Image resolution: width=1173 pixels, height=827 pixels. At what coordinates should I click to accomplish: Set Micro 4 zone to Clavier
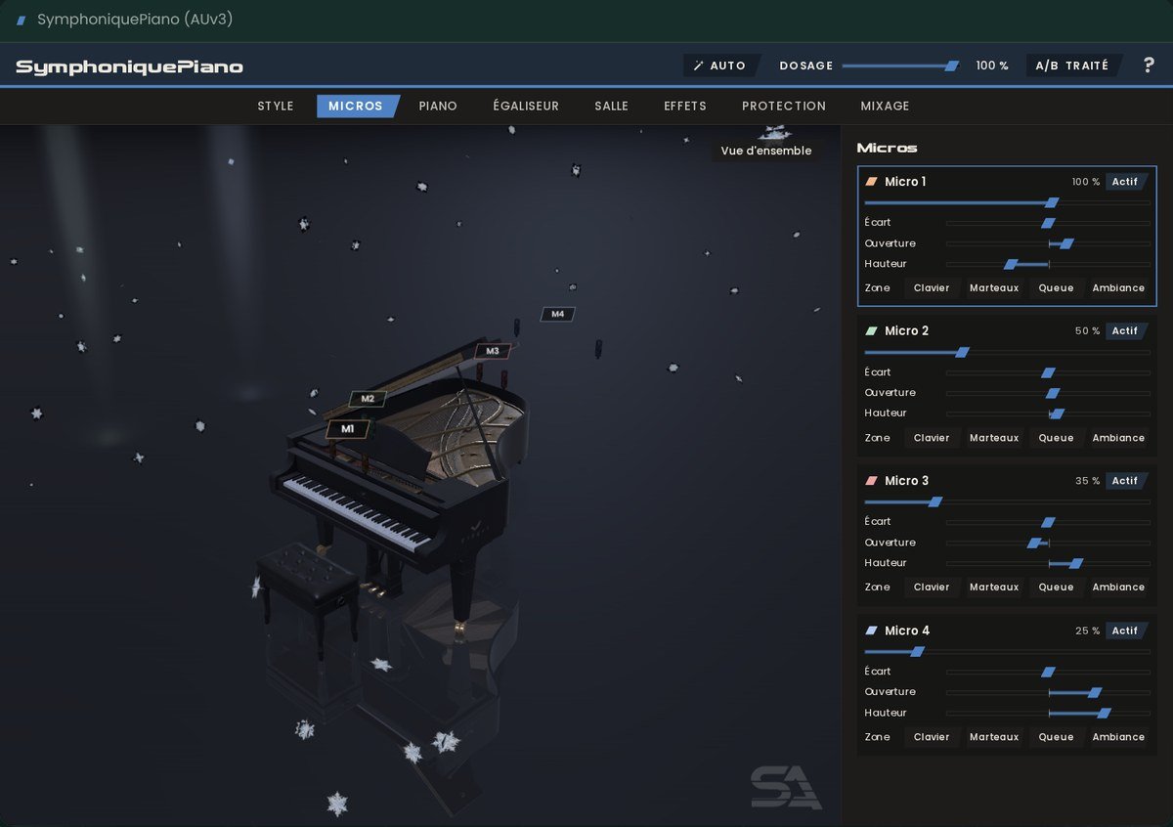[932, 737]
